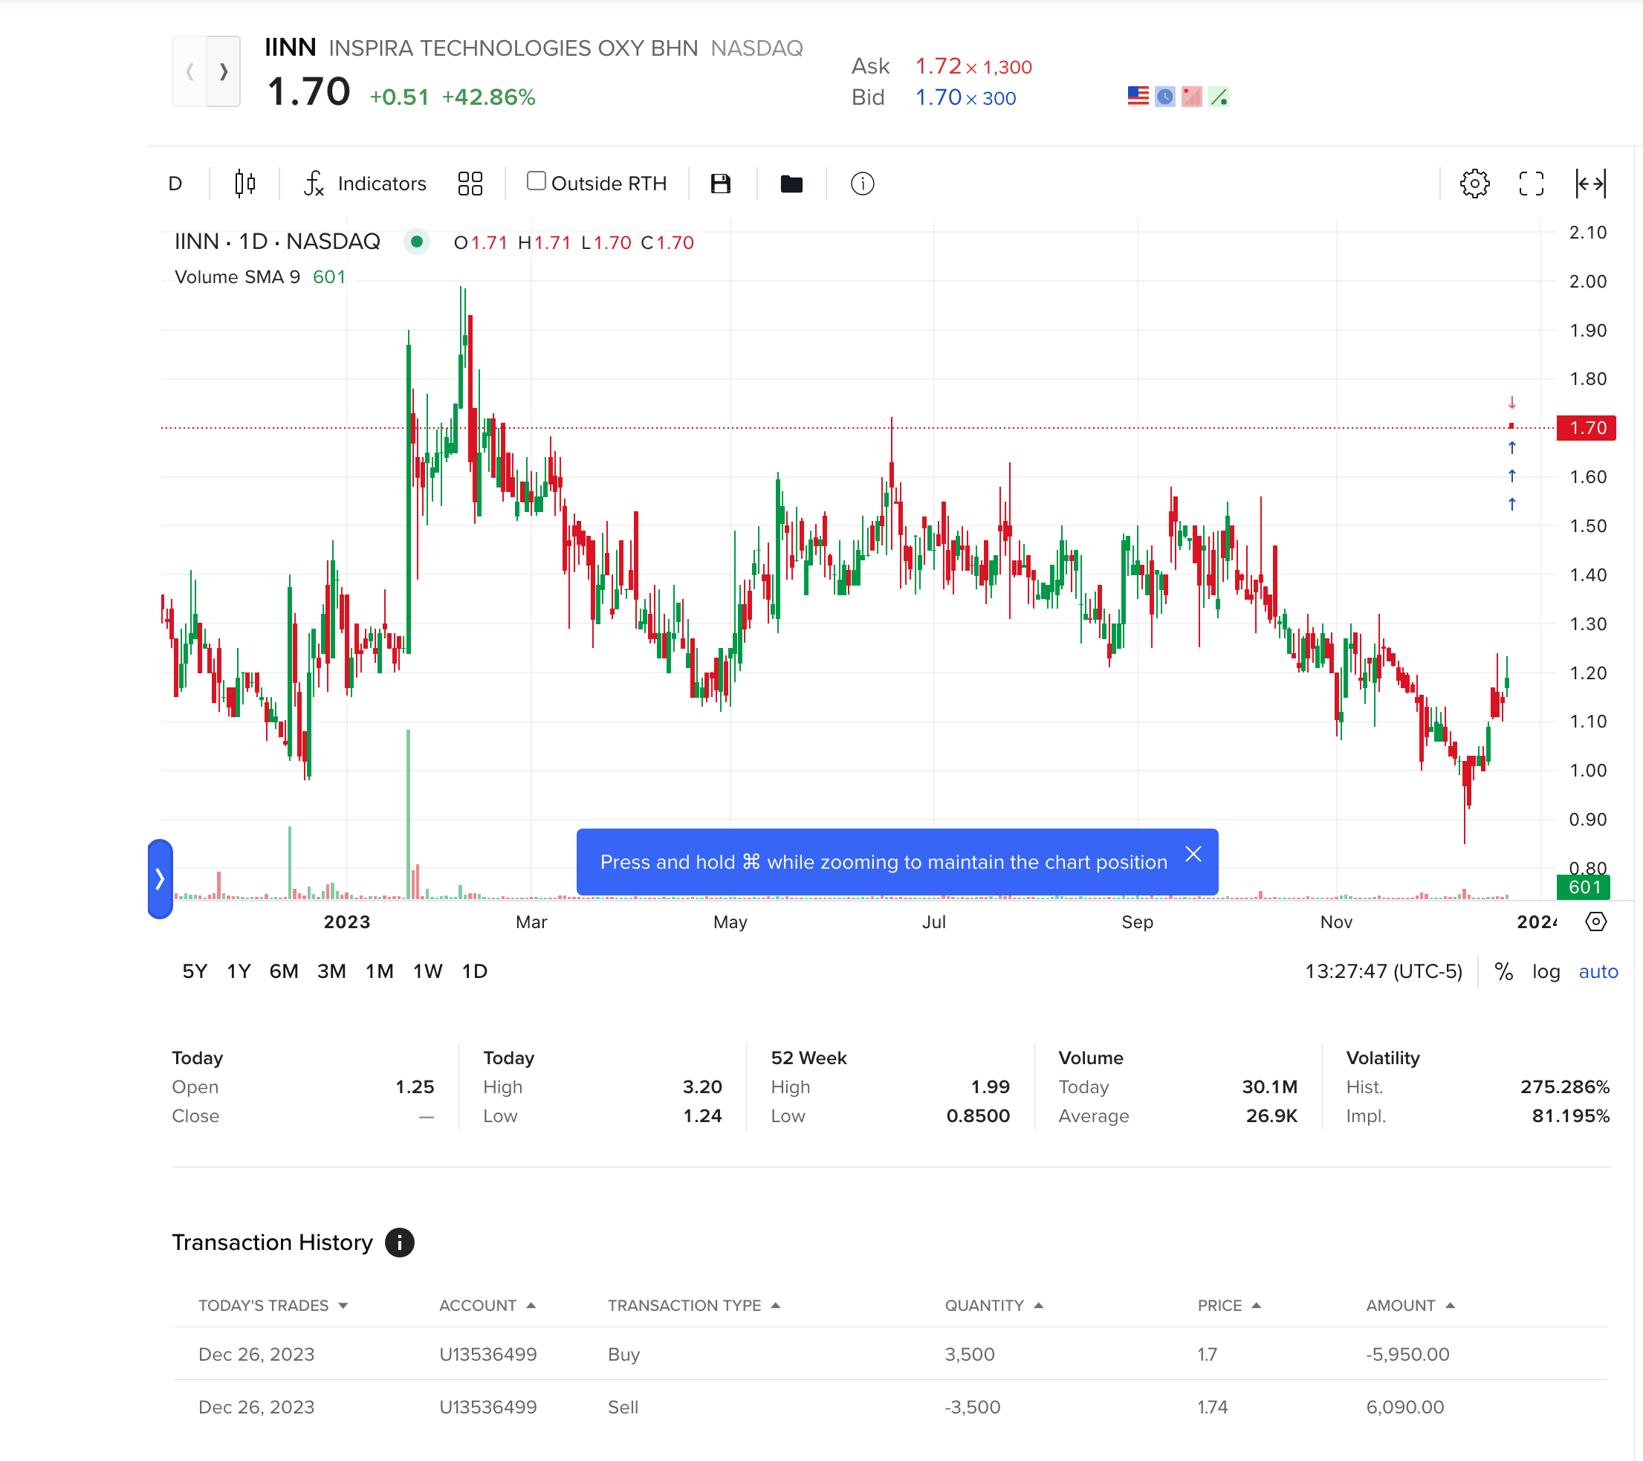
Task: Select the 1Y time range
Action: point(238,971)
